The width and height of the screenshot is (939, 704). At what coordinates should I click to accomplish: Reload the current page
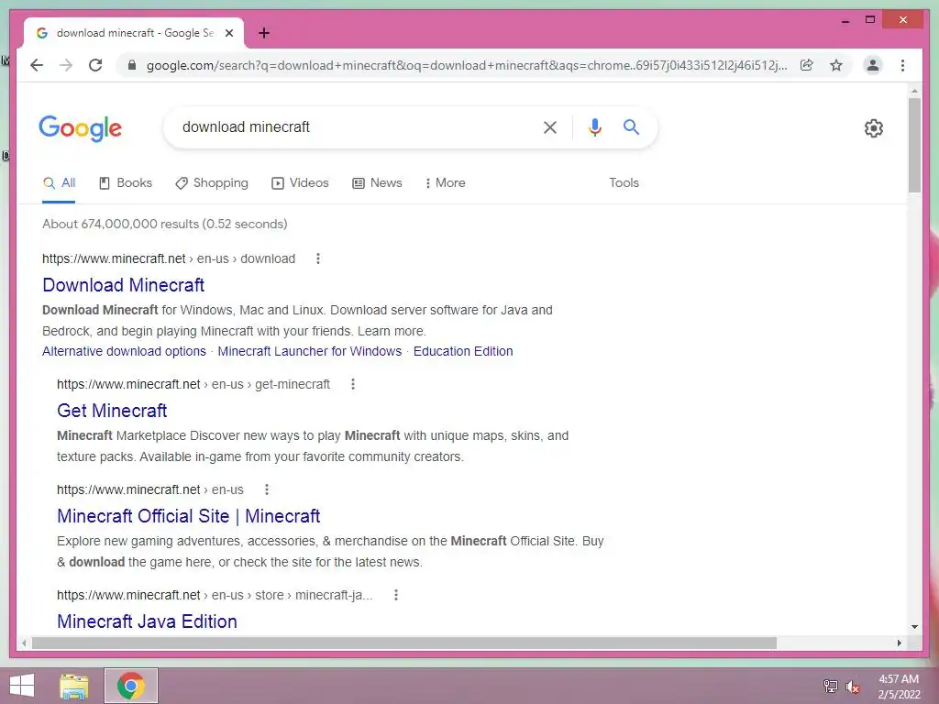[x=95, y=65]
